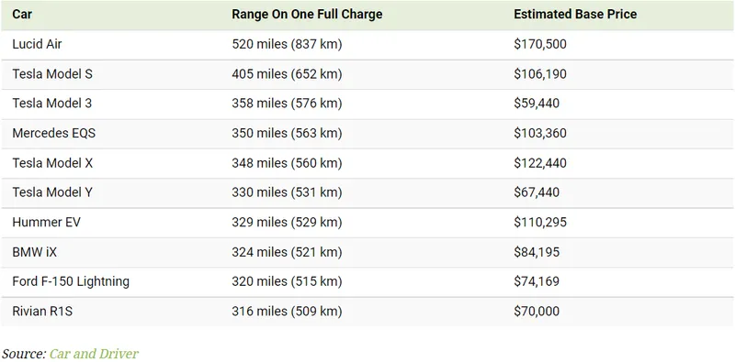The image size is (735, 362).
Task: Select the Tesla Model X name cell
Action: tap(52, 163)
